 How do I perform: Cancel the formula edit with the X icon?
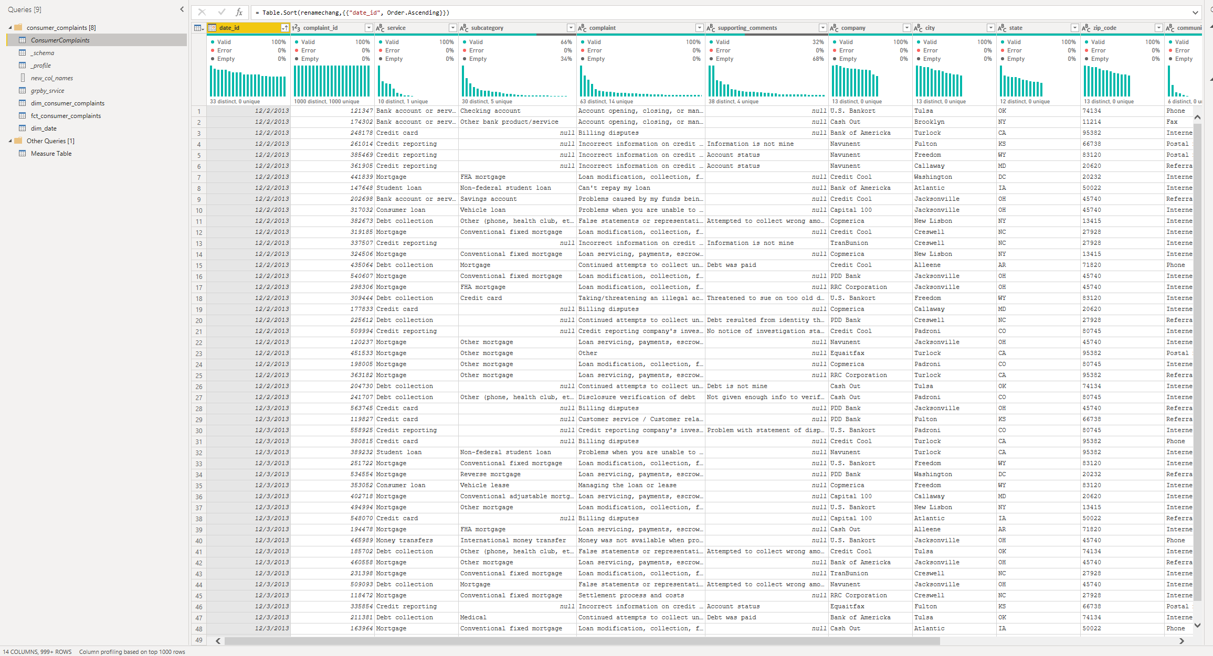coord(202,12)
